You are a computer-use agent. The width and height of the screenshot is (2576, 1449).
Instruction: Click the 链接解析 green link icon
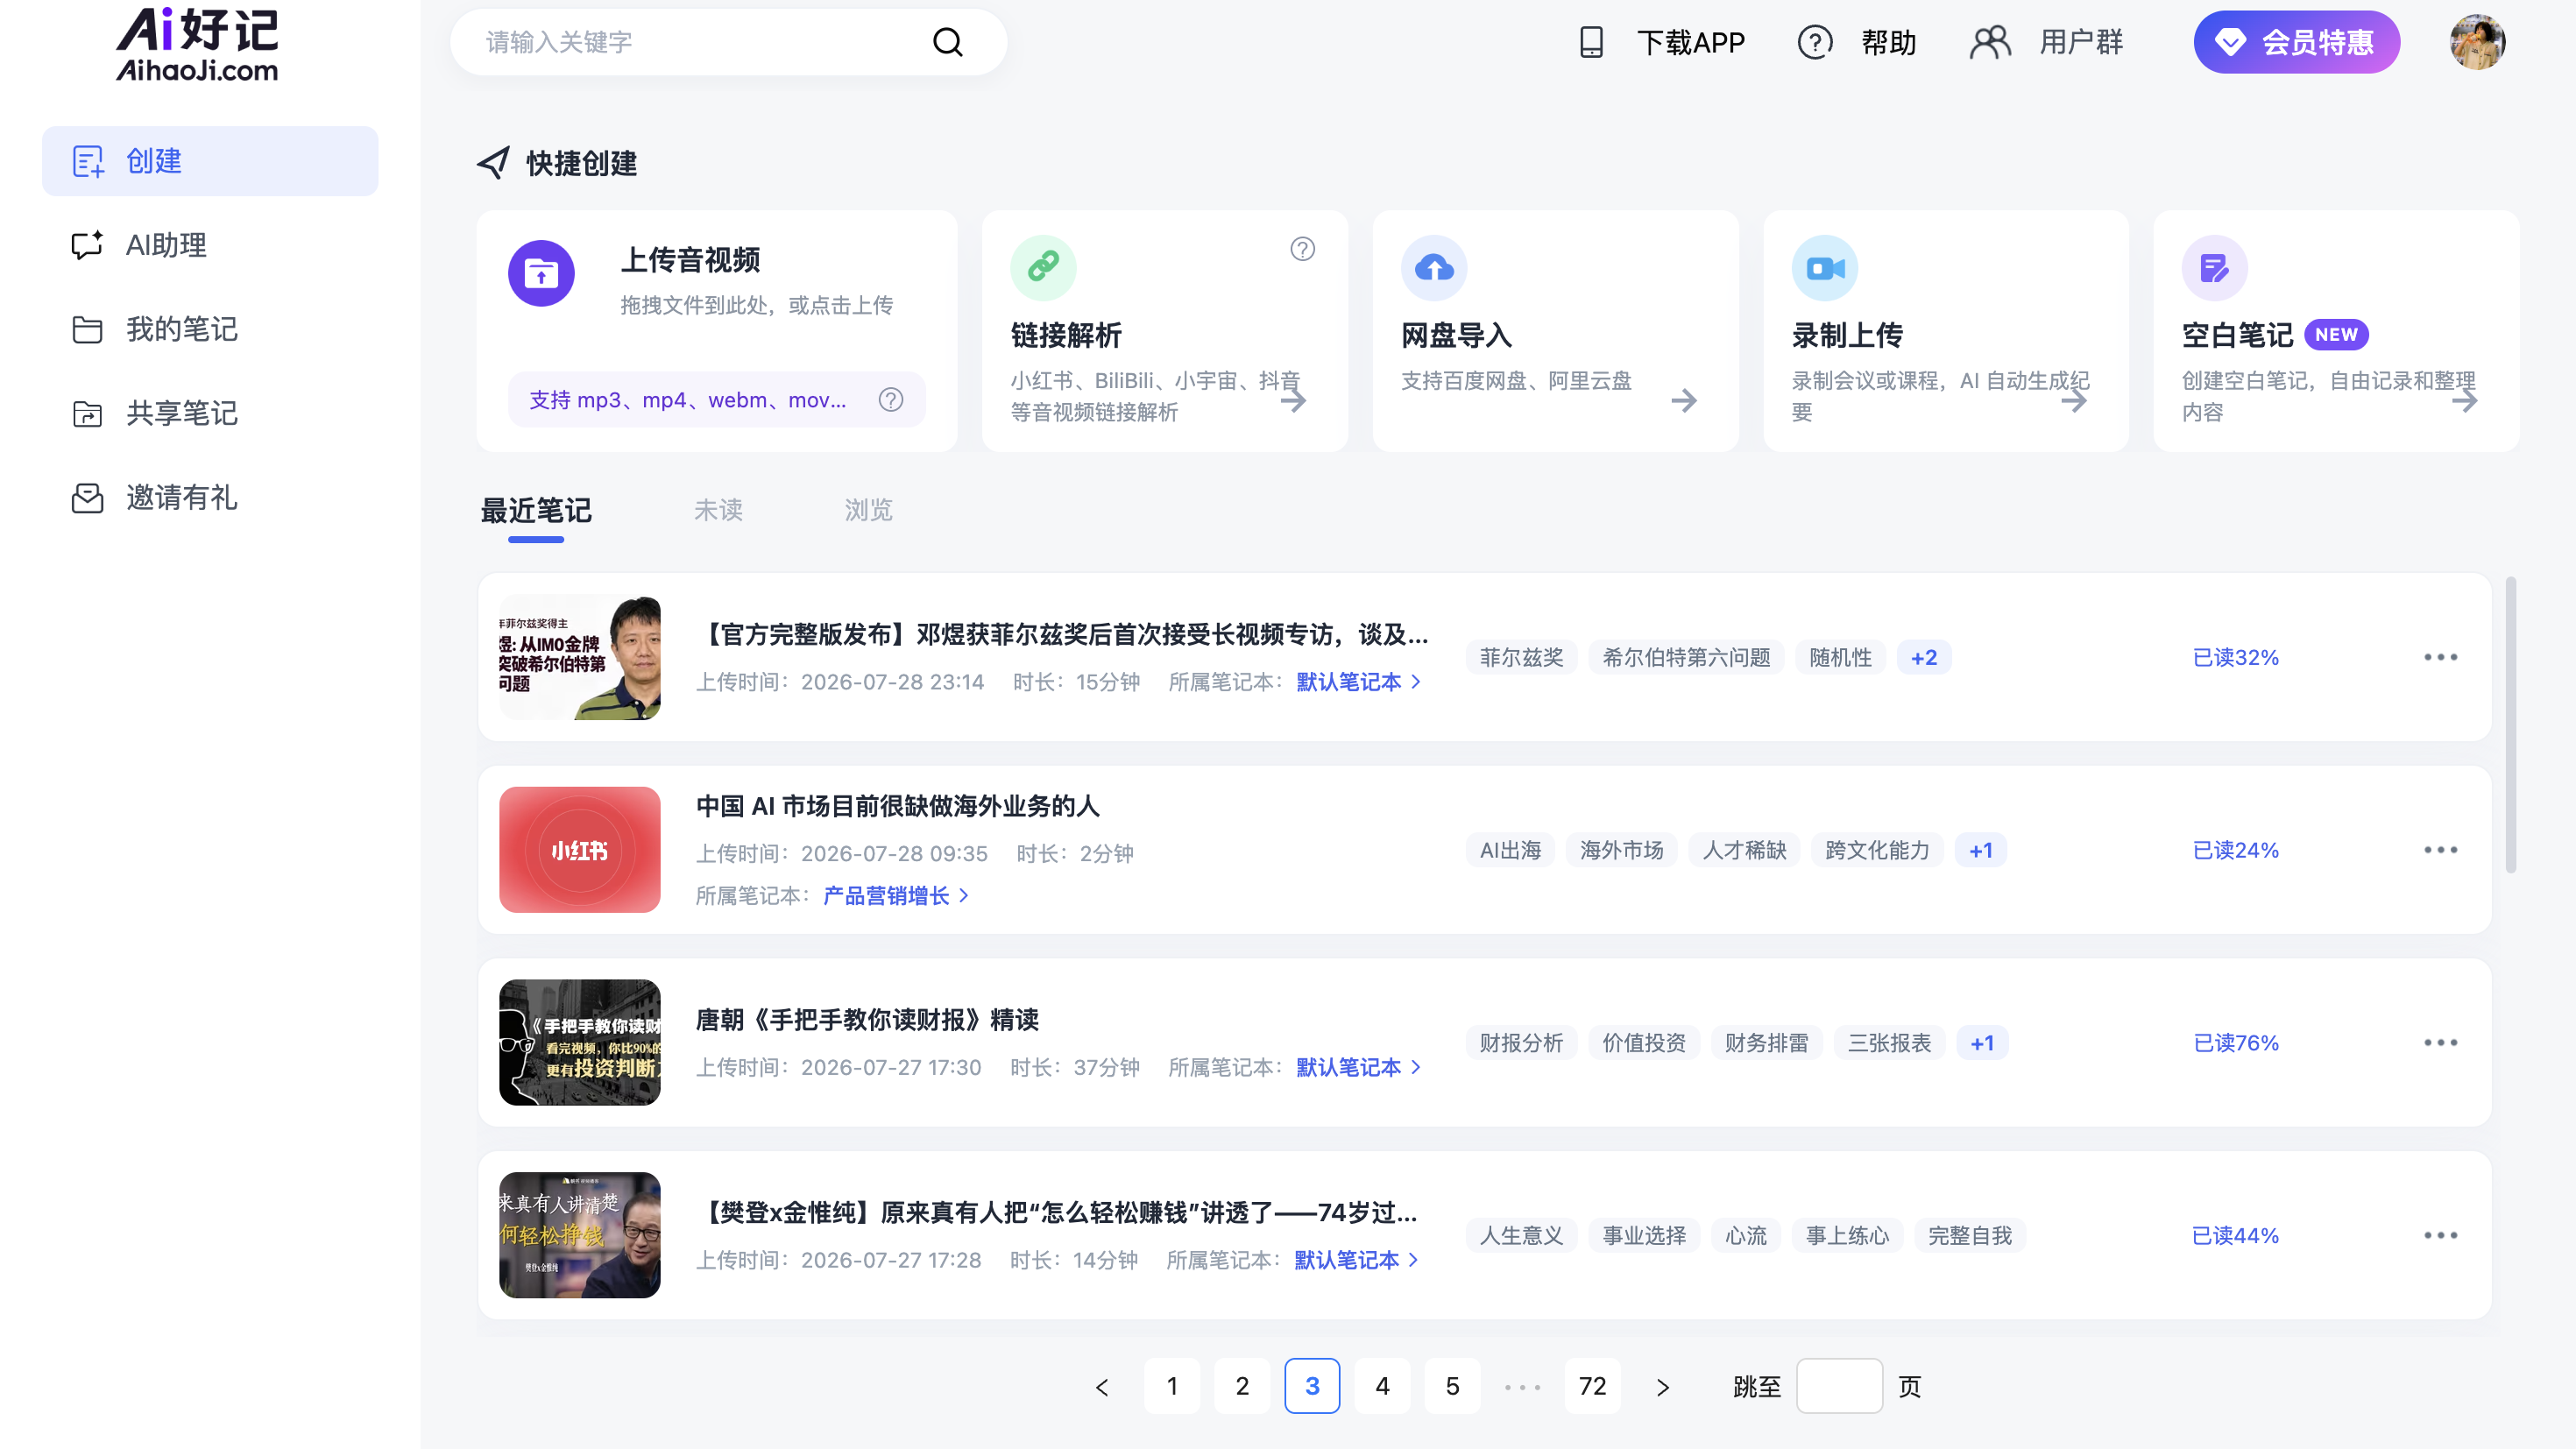coord(1043,267)
